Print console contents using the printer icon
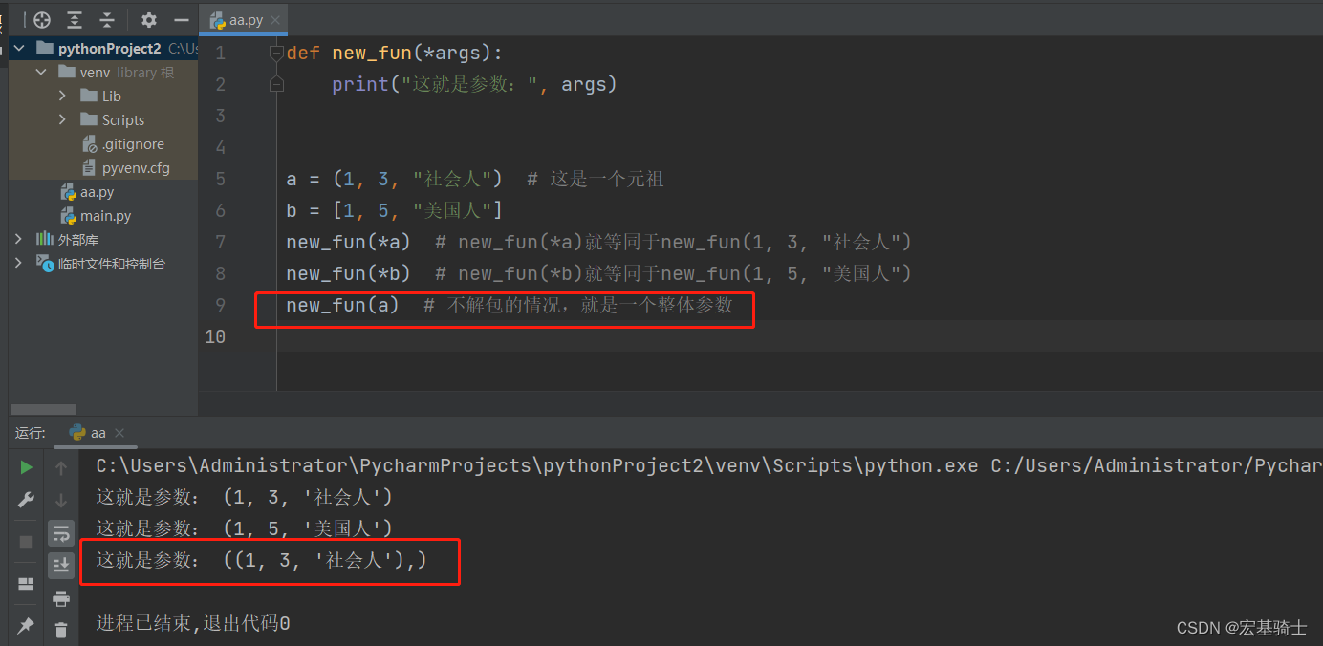1323x646 pixels. (x=61, y=596)
